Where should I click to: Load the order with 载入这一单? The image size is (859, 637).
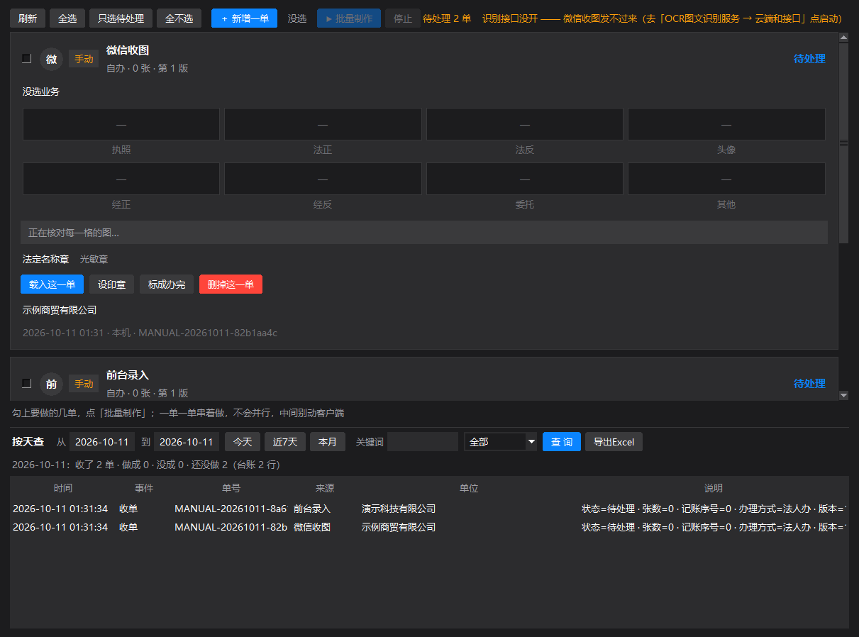pos(52,284)
